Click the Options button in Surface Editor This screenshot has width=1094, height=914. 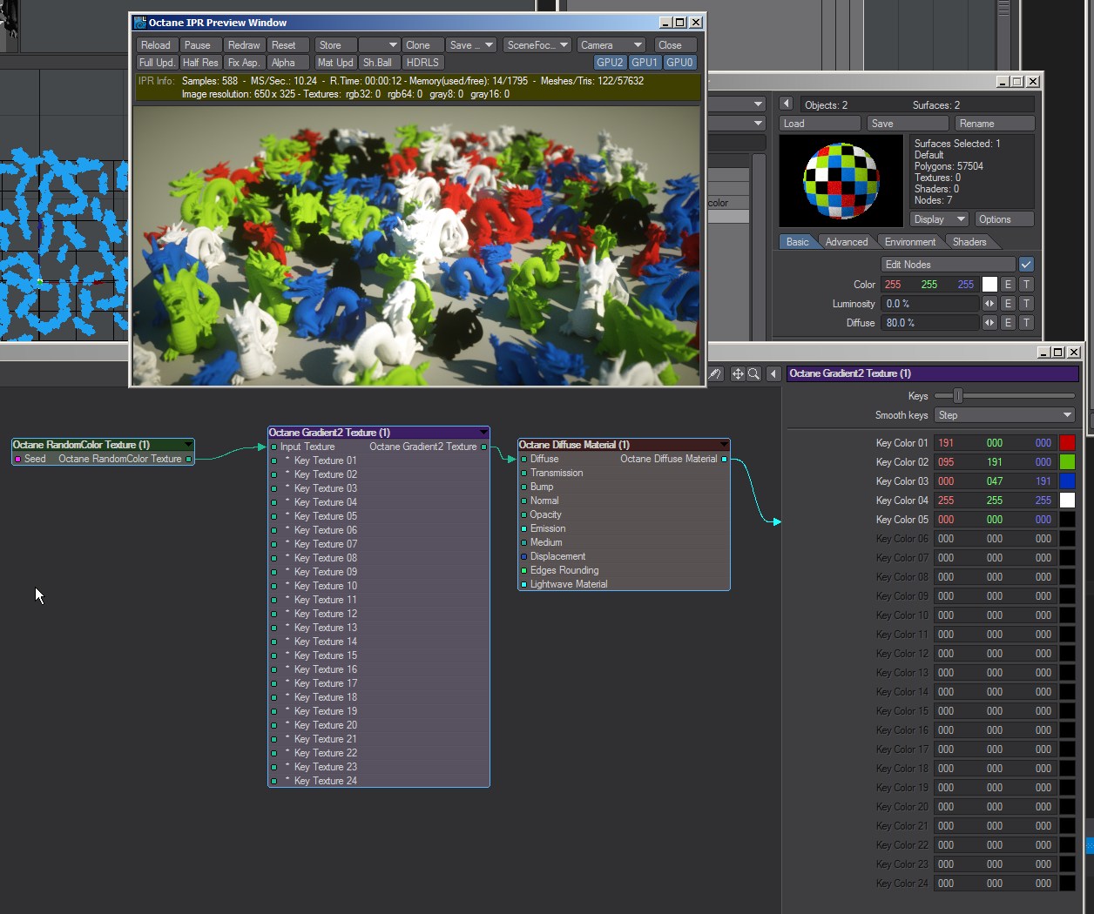coord(1004,219)
